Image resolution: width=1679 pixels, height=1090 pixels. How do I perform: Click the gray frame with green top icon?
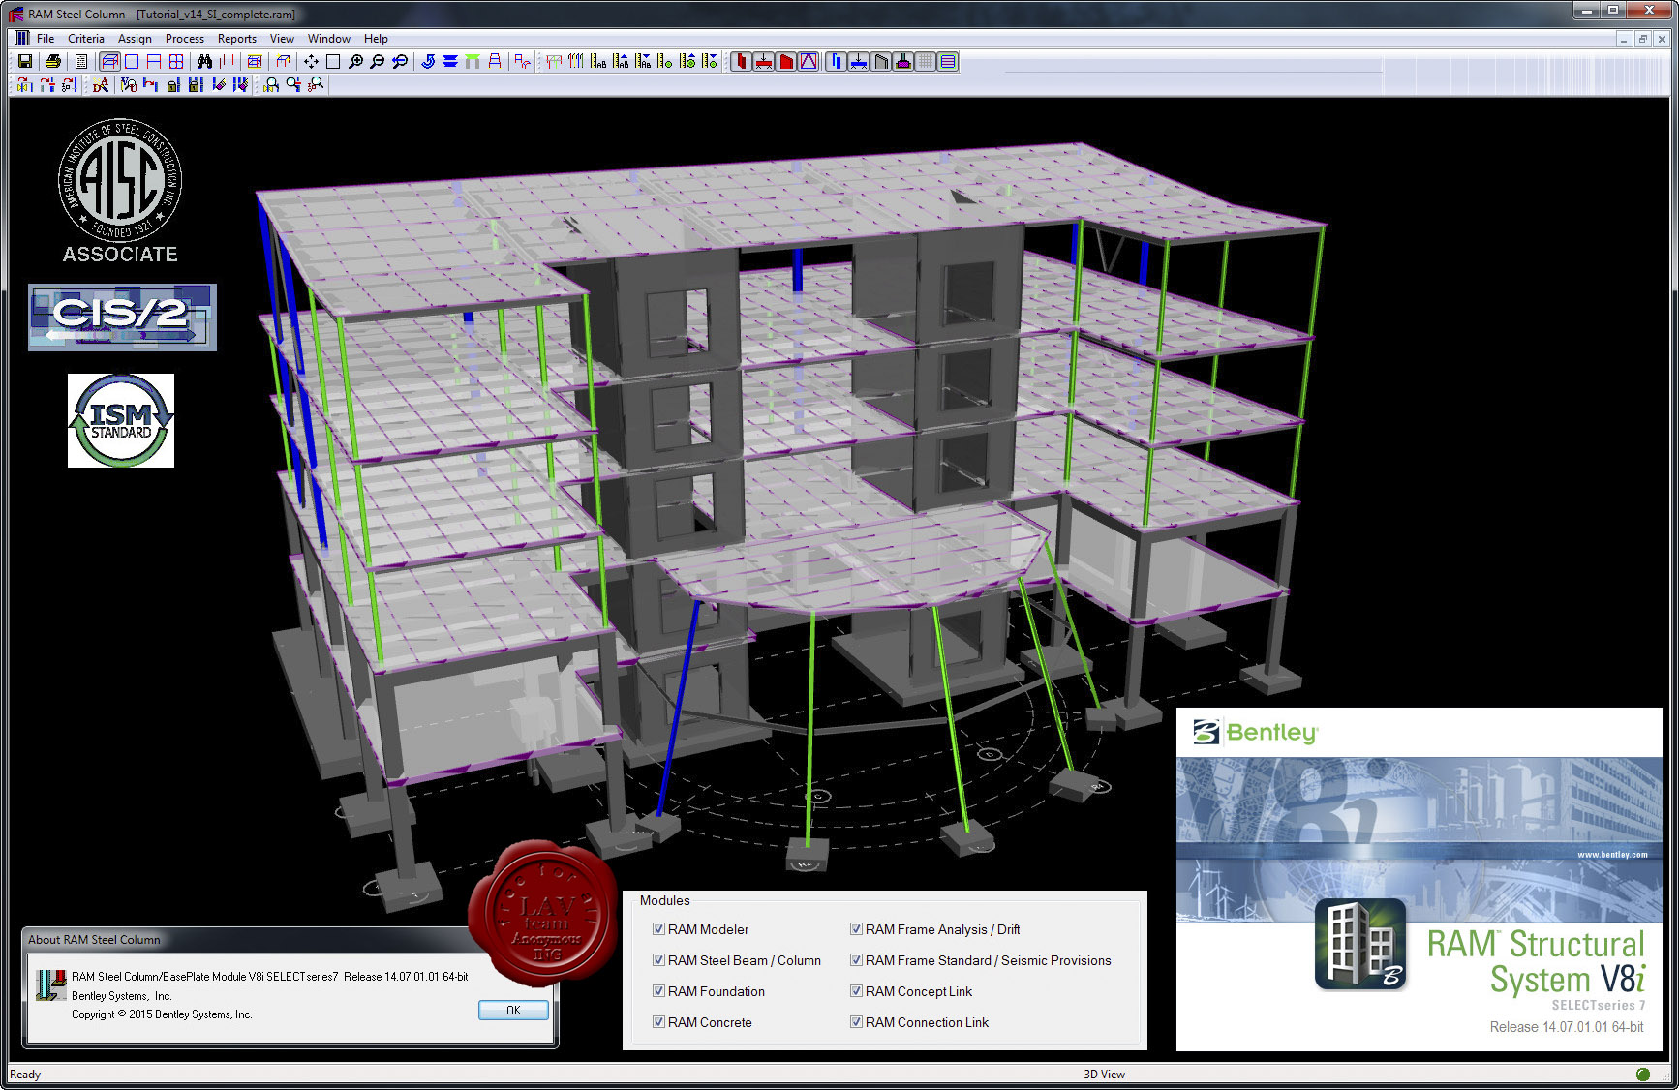(473, 61)
